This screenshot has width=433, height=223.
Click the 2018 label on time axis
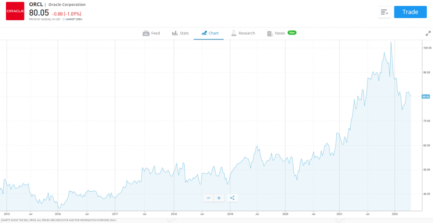coord(174,213)
